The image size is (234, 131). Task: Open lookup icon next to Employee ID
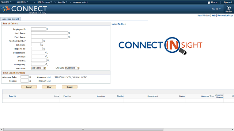click(48, 29)
